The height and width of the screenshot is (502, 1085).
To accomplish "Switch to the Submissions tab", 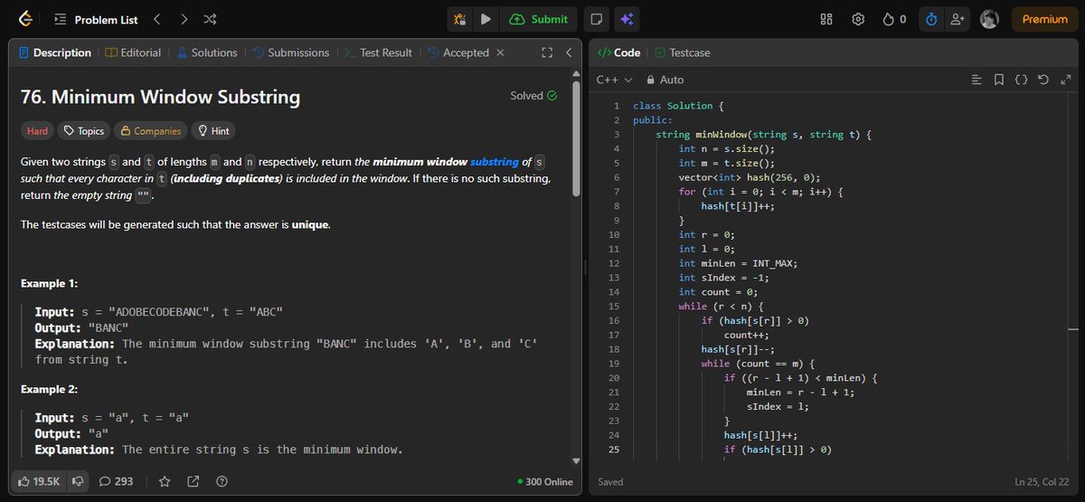I will click(x=291, y=52).
